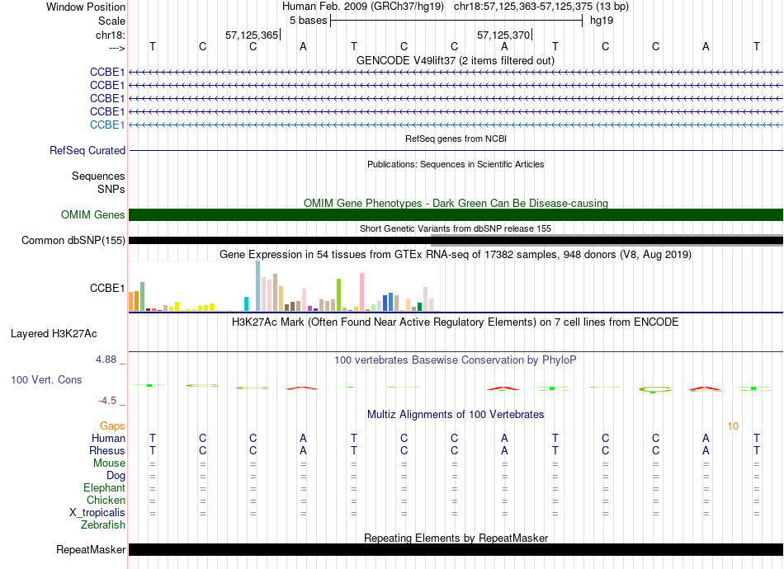This screenshot has width=784, height=569.
Task: Select the RefSeq Curated track label
Action: click(87, 150)
